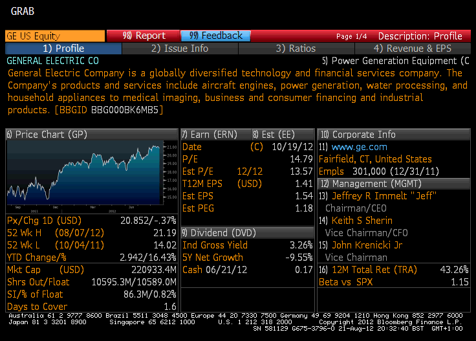This screenshot has width=476, height=341.
Task: Switch to the 2) Issue Info tab
Action: click(x=180, y=49)
